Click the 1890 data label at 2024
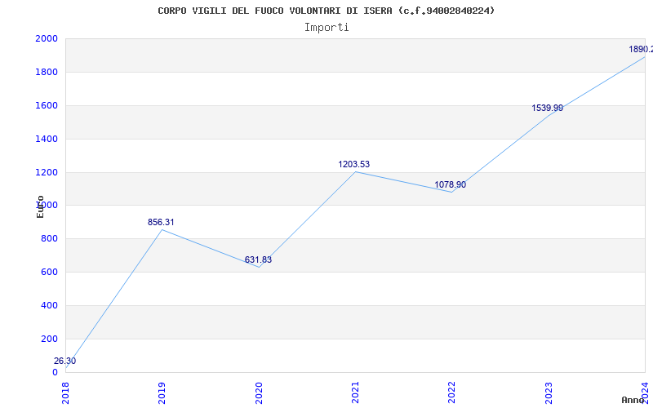The image size is (653, 408). point(640,50)
